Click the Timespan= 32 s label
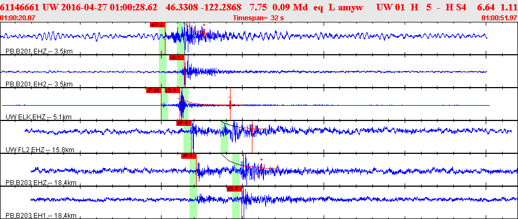 click(258, 18)
